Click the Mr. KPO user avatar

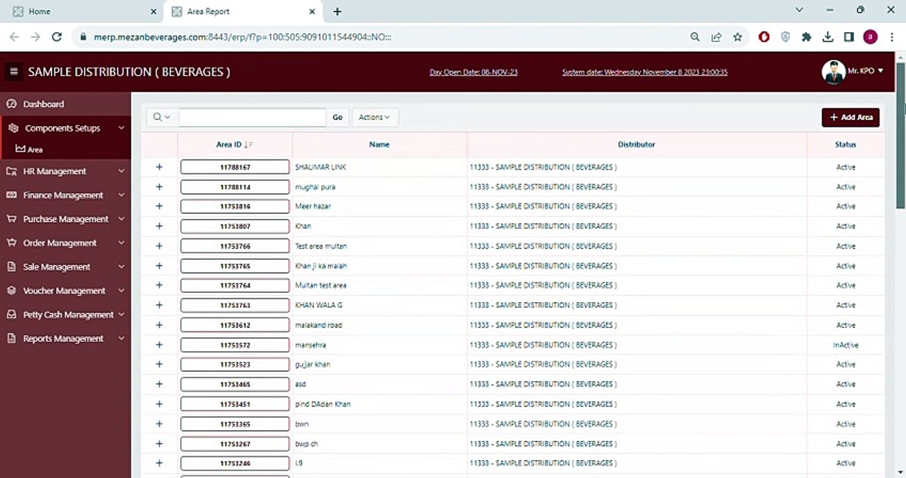pos(833,72)
